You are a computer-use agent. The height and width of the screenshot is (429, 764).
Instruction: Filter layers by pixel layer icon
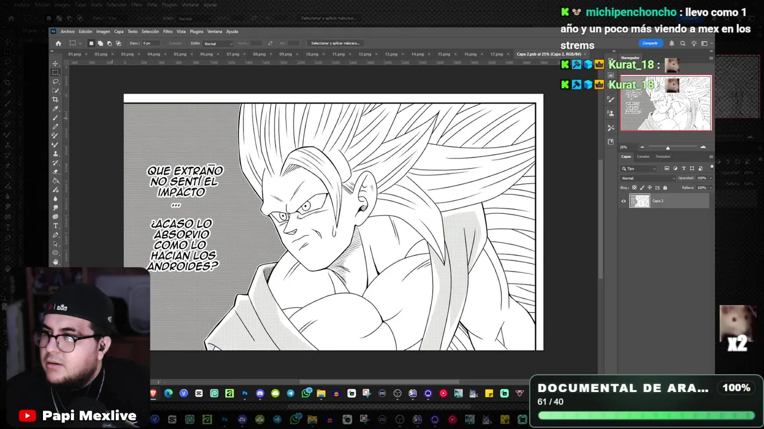click(x=667, y=168)
